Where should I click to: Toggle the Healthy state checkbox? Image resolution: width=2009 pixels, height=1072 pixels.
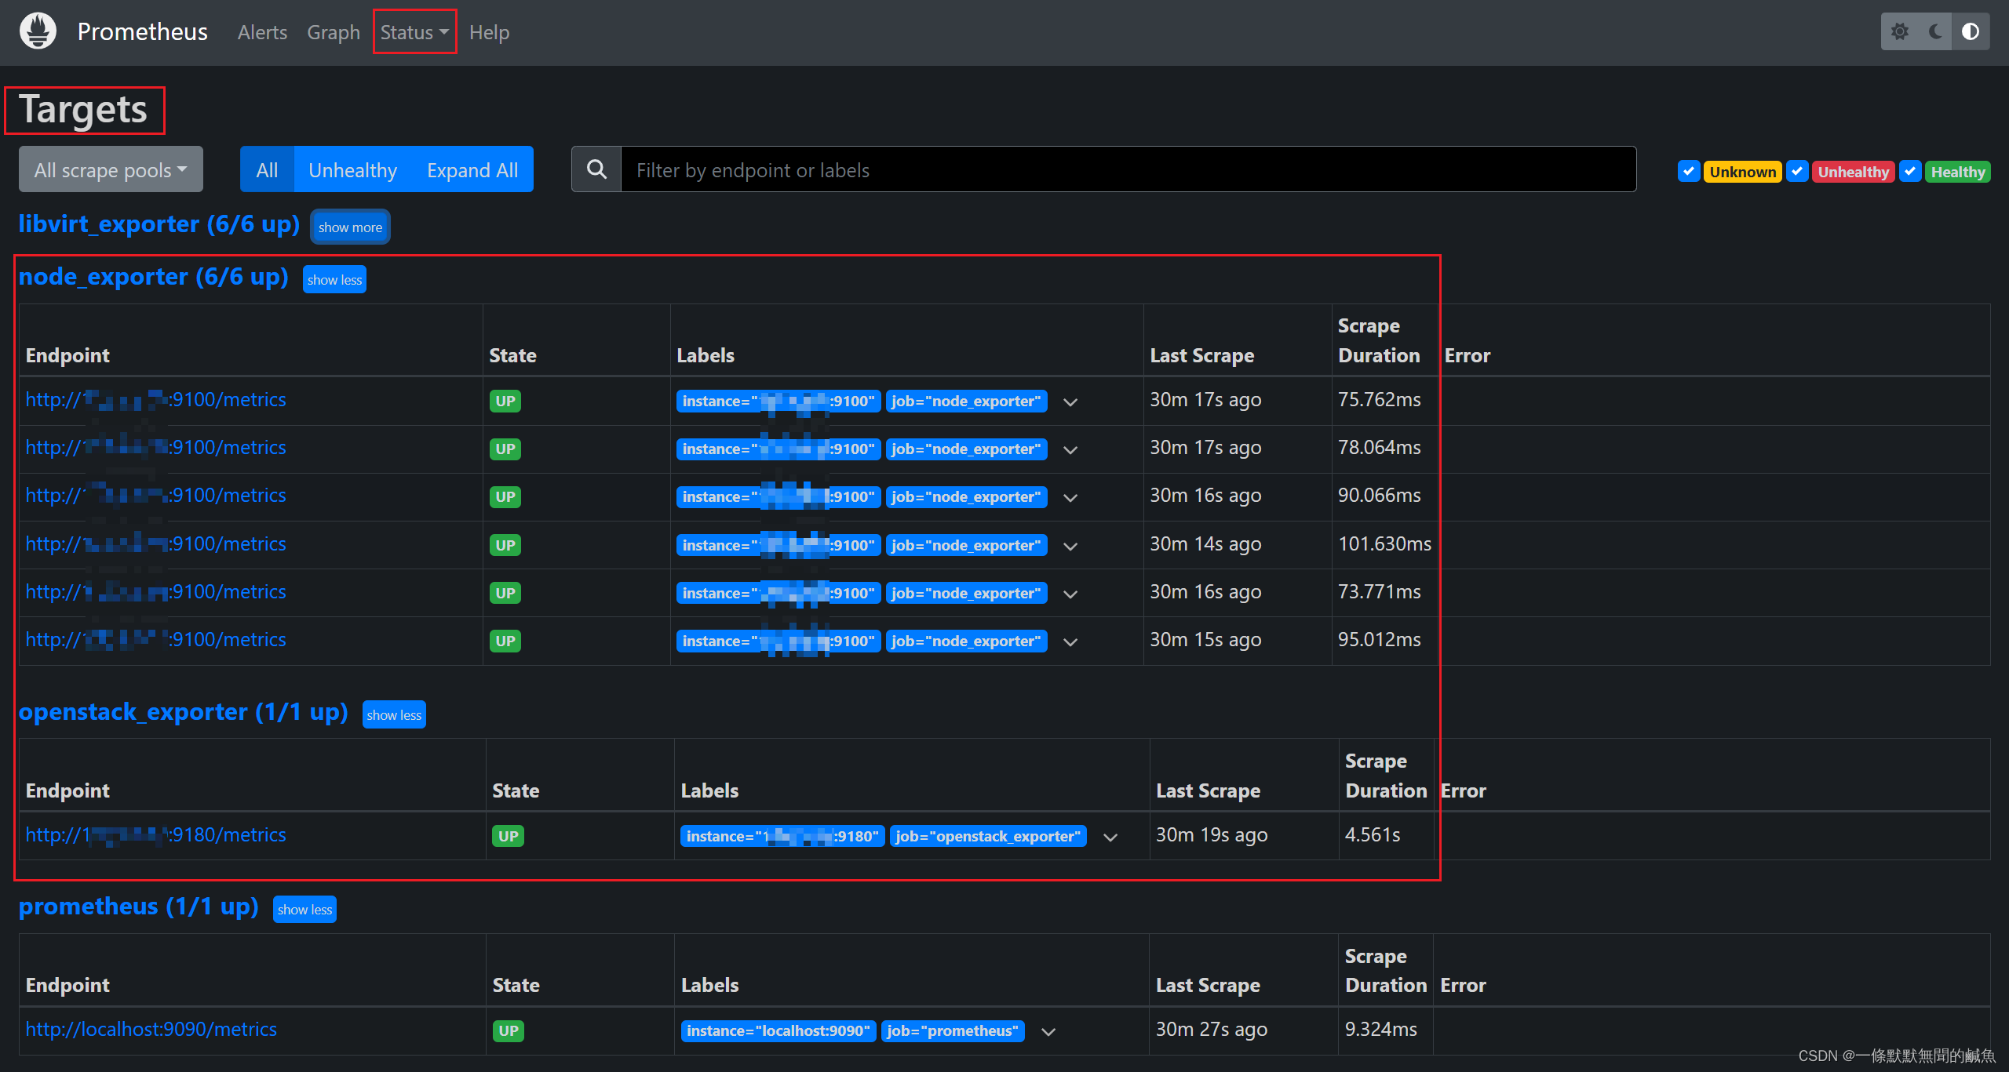pyautogui.click(x=1910, y=171)
